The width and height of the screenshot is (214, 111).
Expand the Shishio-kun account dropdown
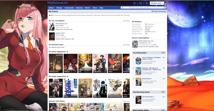pyautogui.click(x=156, y=3)
